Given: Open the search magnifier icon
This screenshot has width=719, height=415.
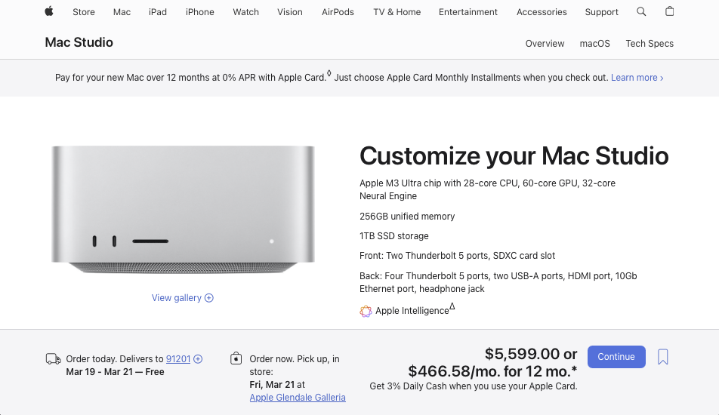Looking at the screenshot, I should [x=641, y=11].
